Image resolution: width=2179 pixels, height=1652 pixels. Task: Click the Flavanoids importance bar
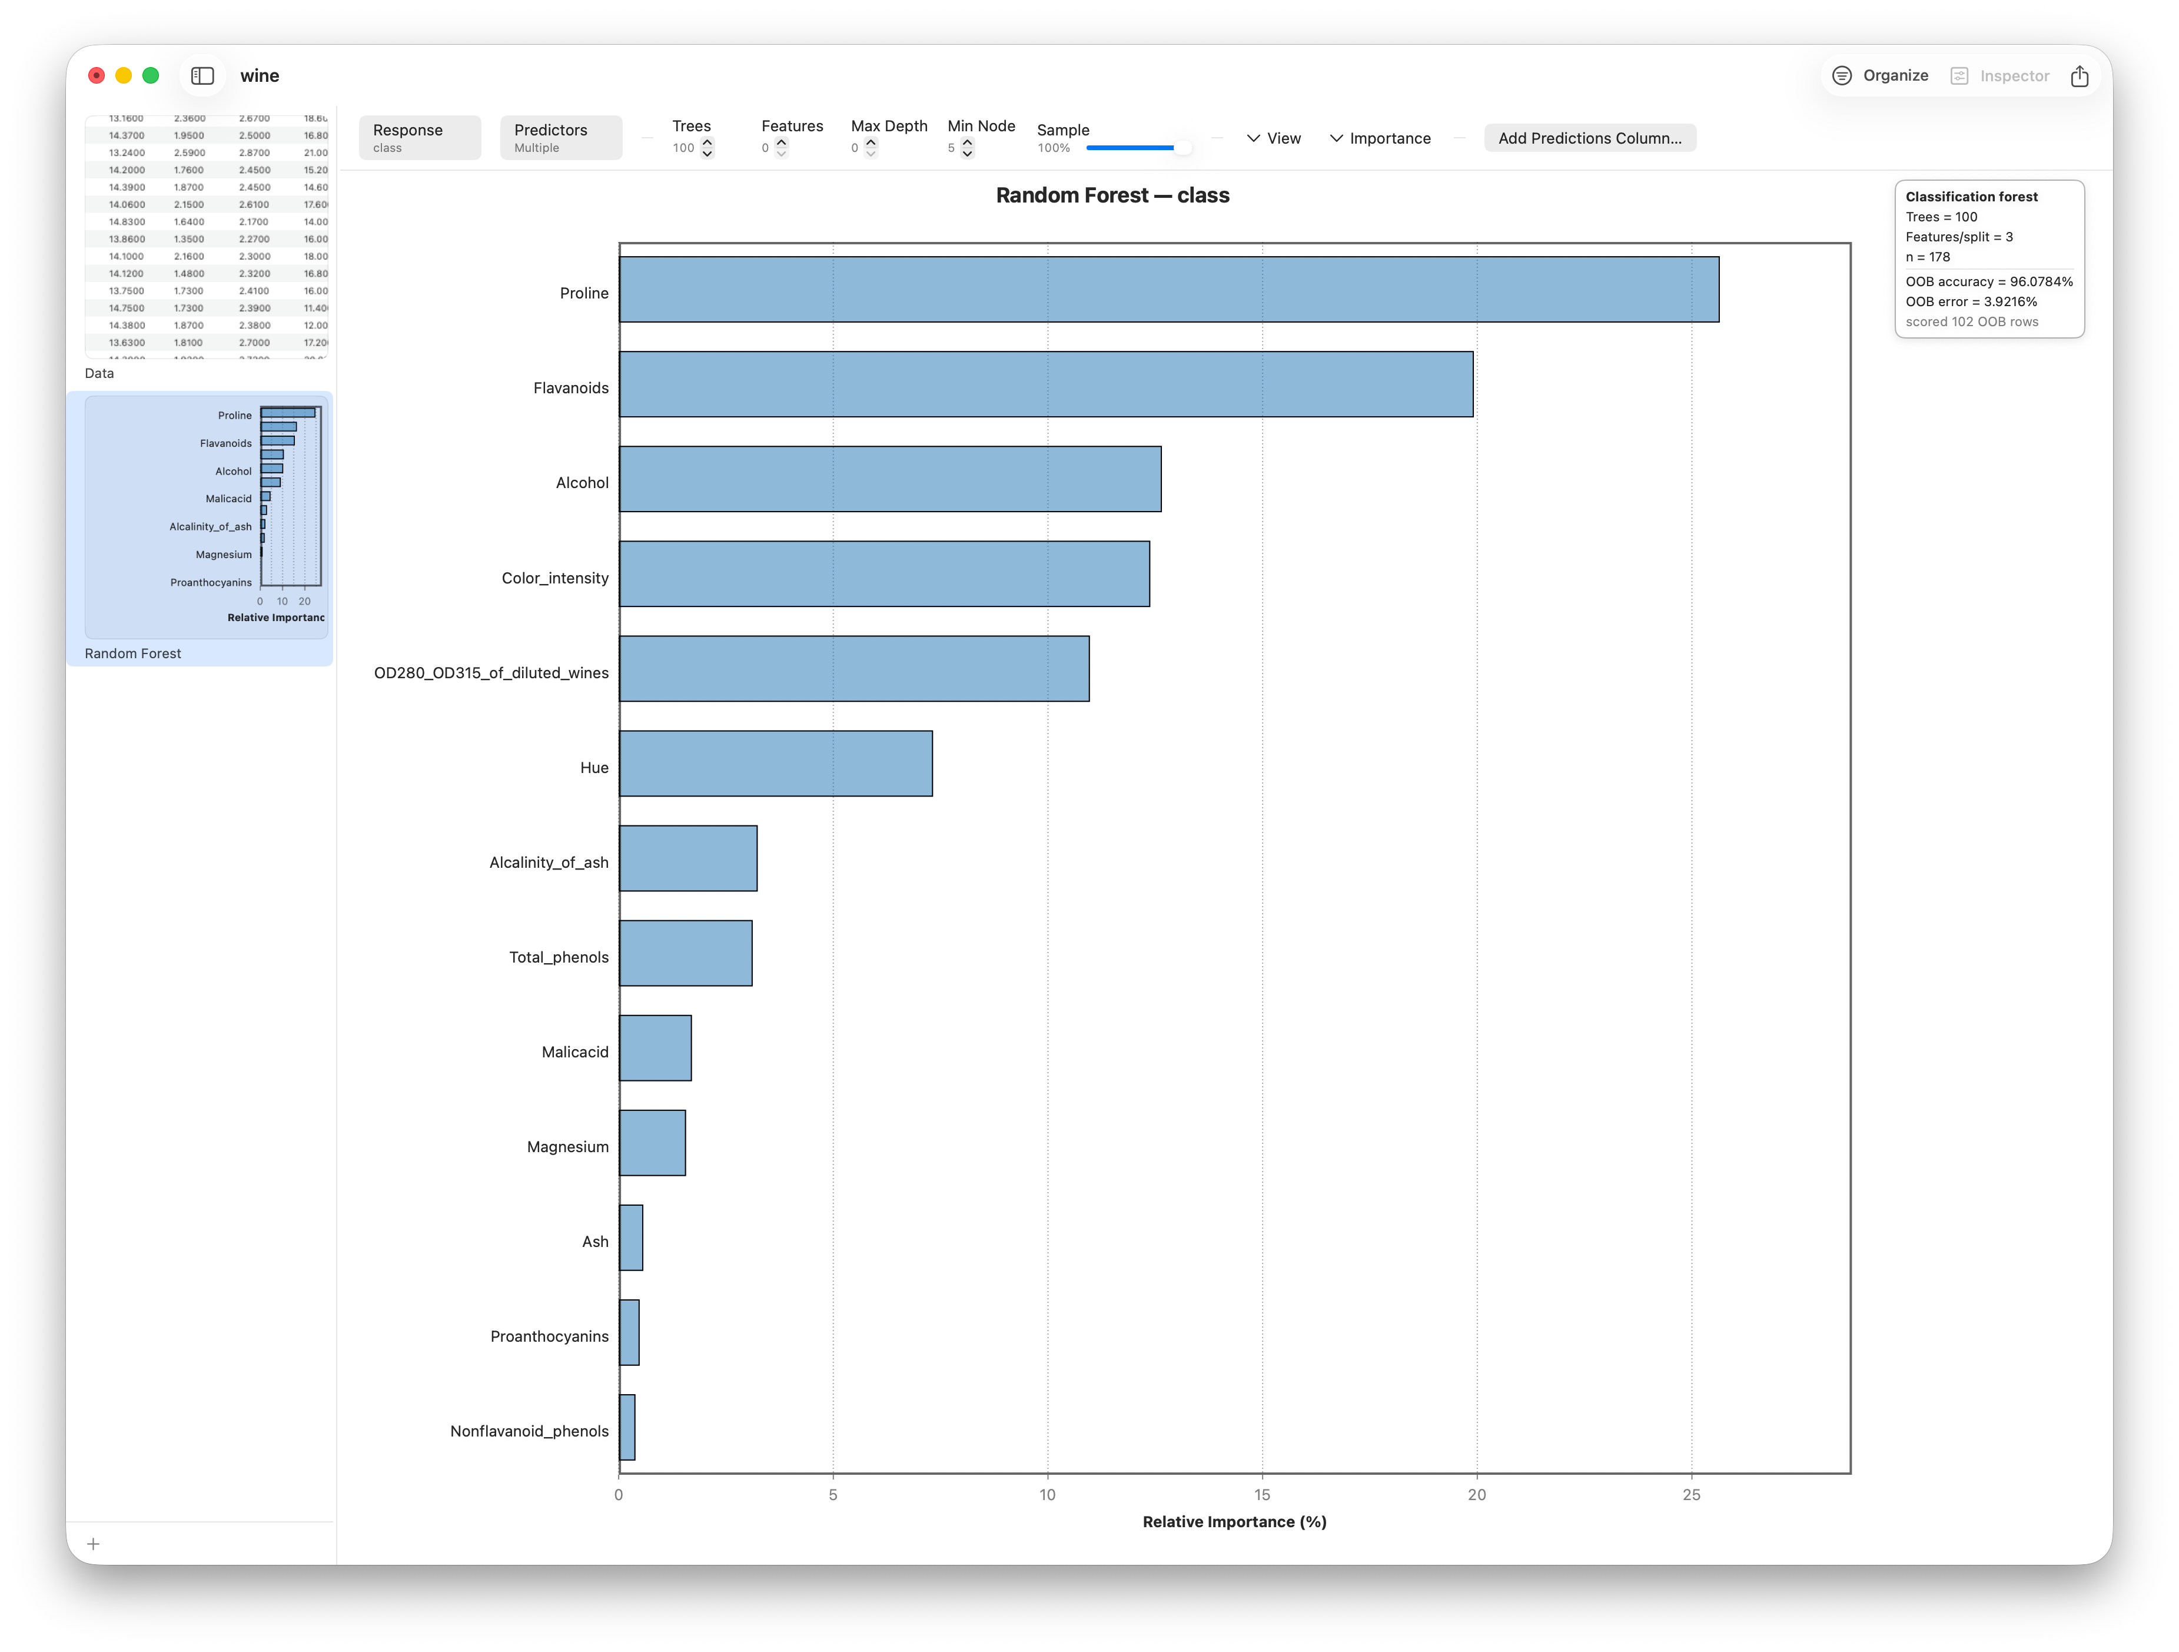[x=1046, y=384]
